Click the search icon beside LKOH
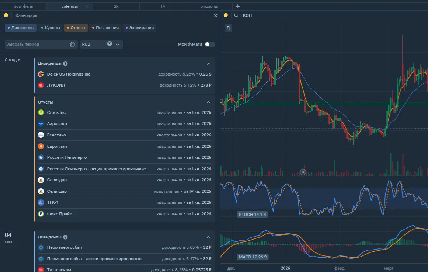 236,15
